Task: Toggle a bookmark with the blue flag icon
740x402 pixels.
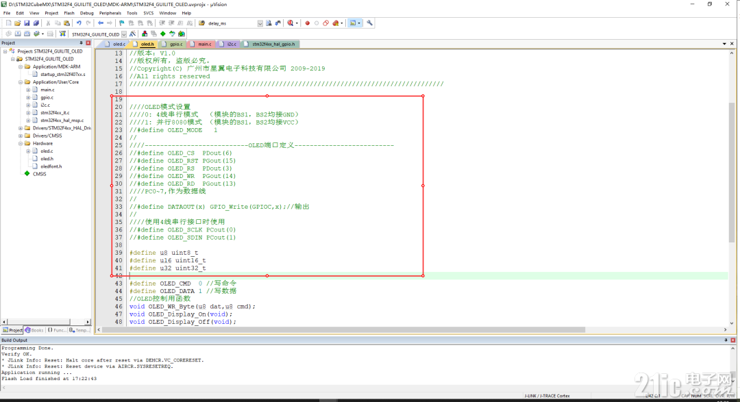Action: point(121,23)
